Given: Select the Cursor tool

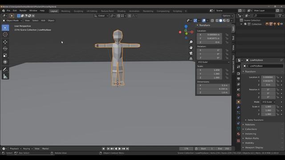Looking at the screenshot, I should click(x=5, y=34).
